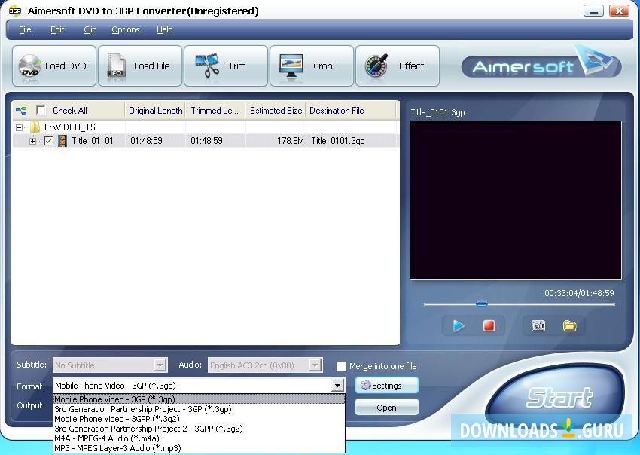This screenshot has width=640, height=455.
Task: Stop the preview playback
Action: tap(489, 325)
